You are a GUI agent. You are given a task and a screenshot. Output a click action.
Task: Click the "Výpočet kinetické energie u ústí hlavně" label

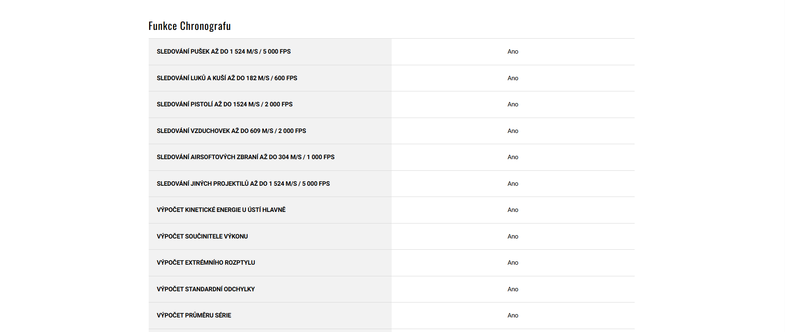click(x=221, y=210)
